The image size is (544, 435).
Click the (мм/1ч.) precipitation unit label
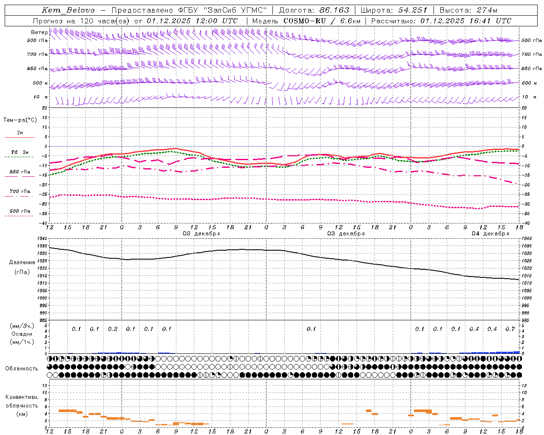(x=22, y=342)
